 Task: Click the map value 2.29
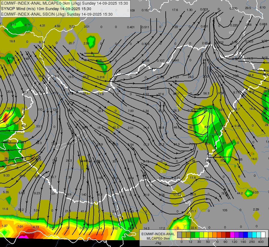point(256,209)
